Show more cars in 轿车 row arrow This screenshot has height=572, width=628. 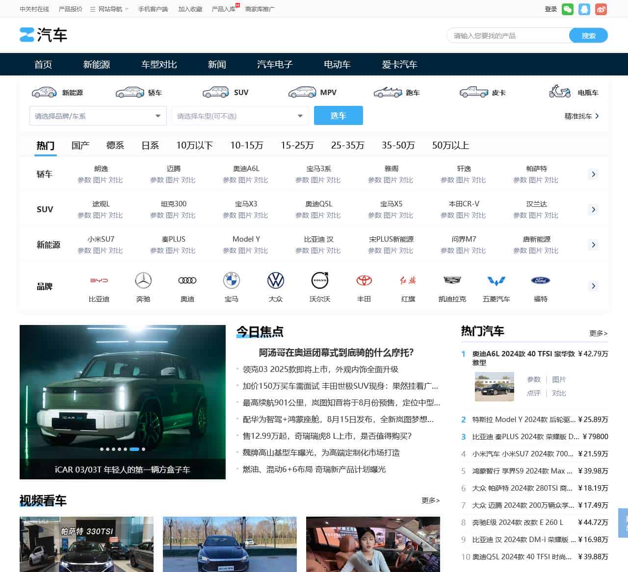(593, 174)
